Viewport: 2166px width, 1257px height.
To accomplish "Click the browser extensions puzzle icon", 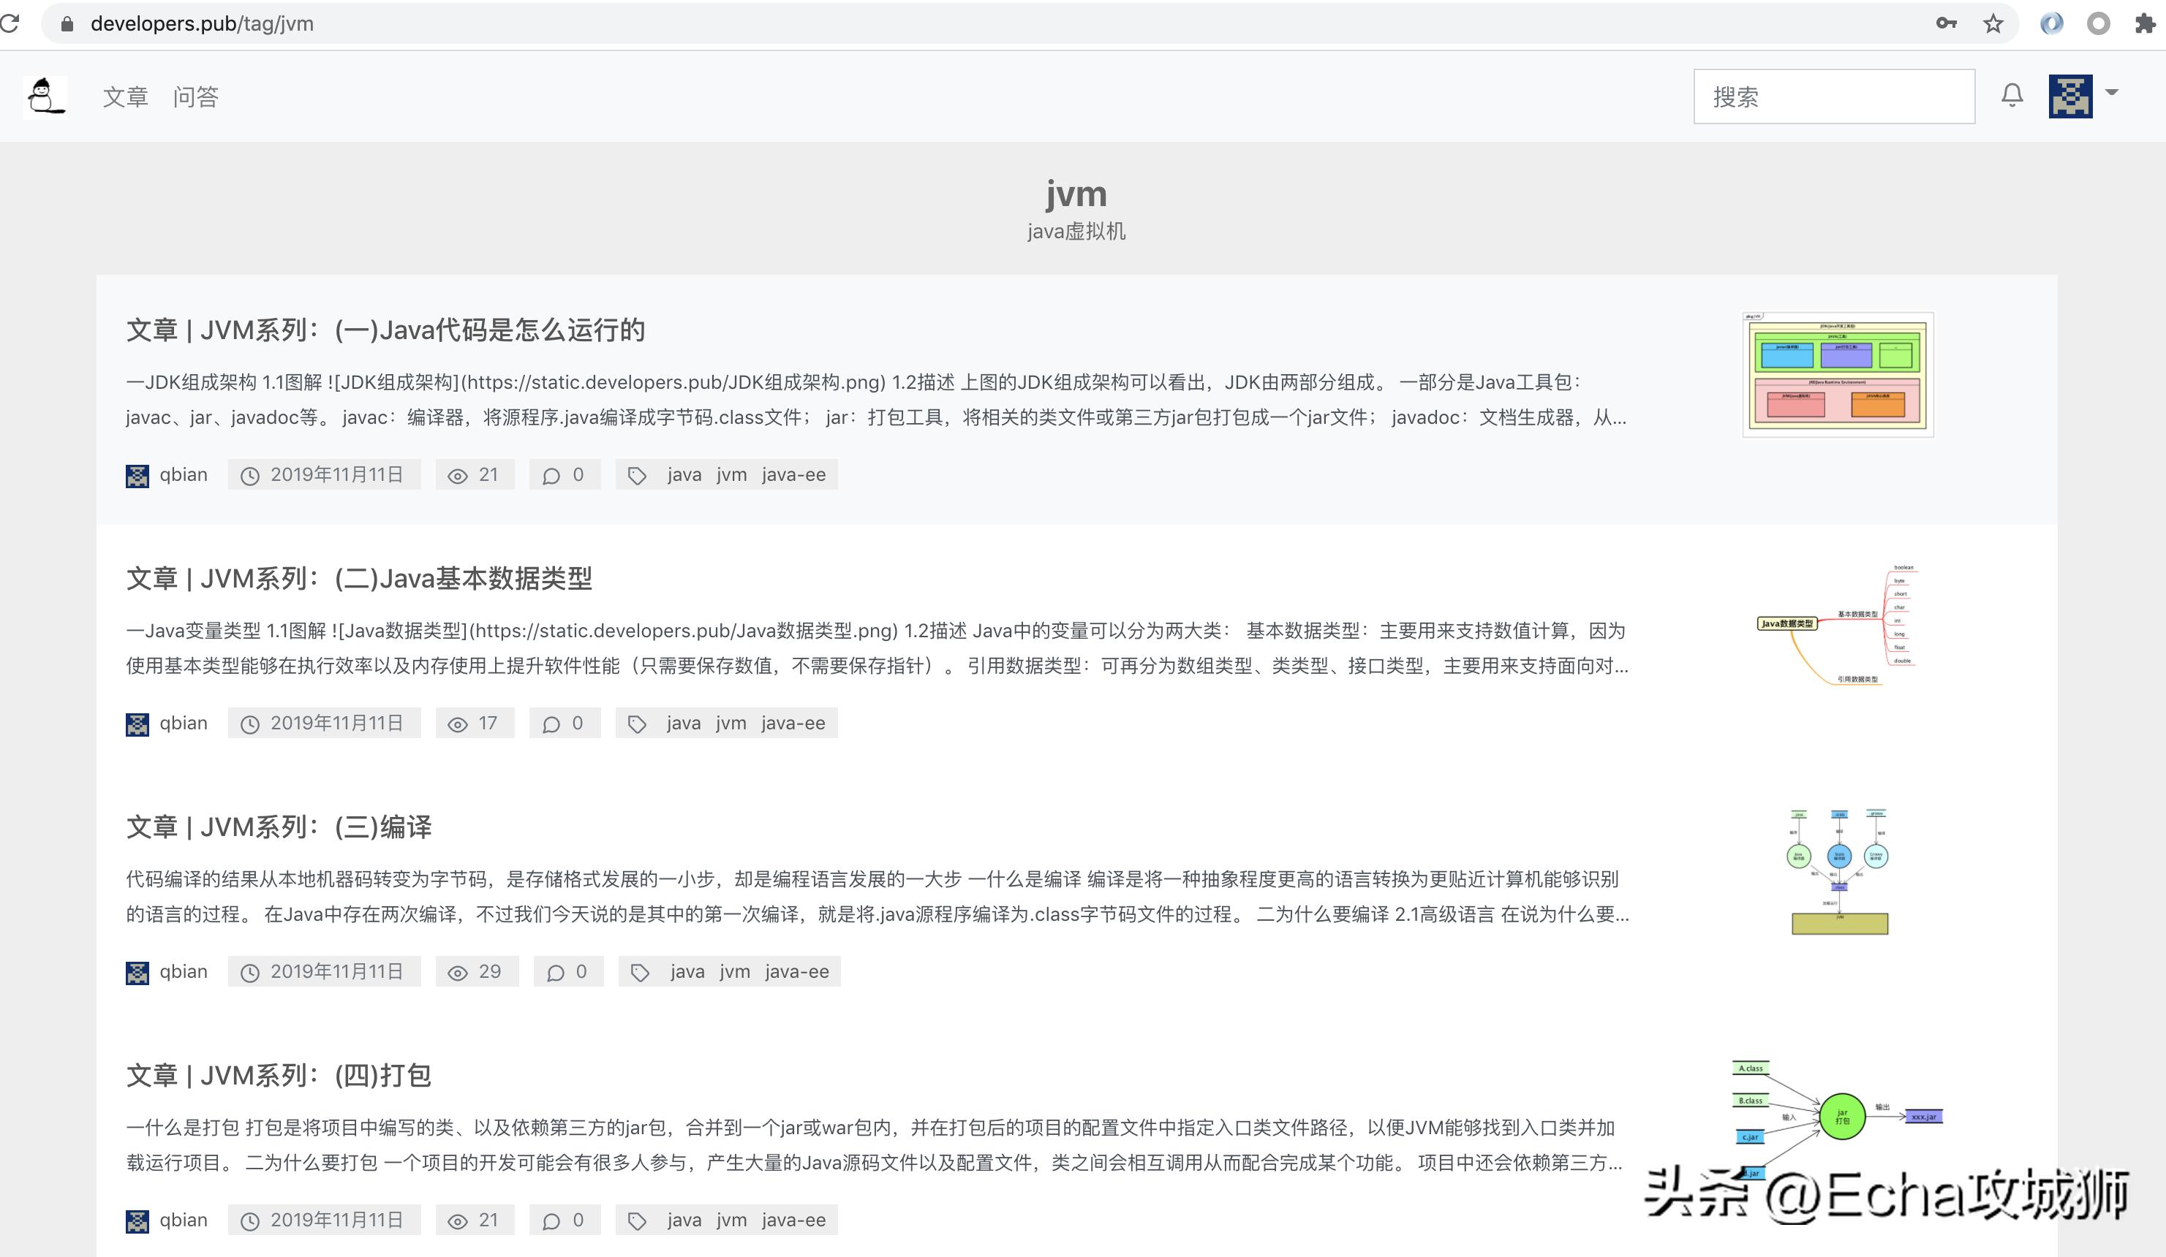I will click(2146, 23).
